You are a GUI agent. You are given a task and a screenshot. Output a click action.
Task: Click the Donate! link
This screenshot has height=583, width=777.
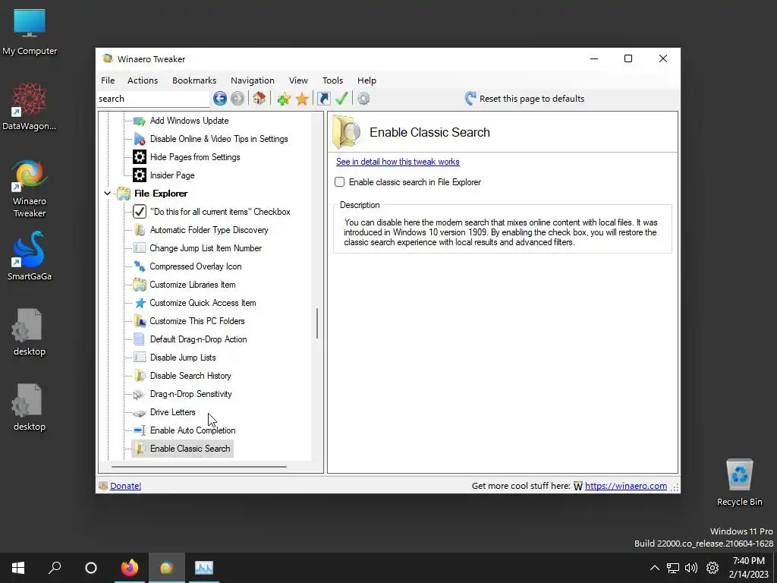pyautogui.click(x=125, y=486)
